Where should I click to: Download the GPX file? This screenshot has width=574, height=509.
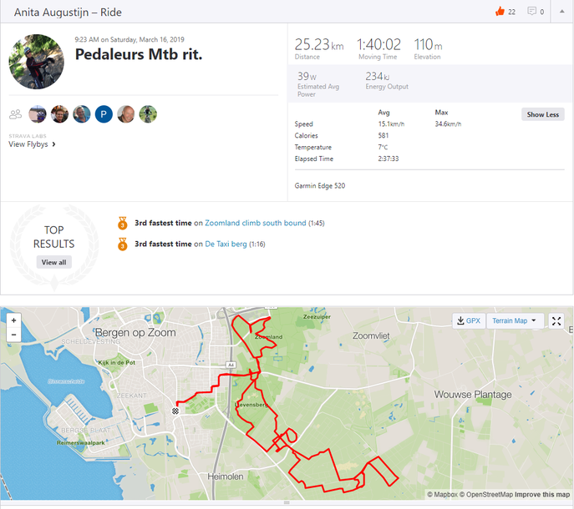[x=469, y=321]
